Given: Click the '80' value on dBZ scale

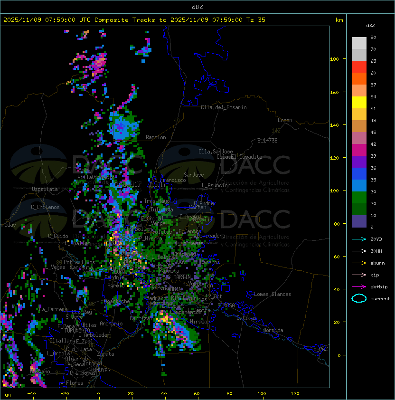Looking at the screenshot, I should pos(373,37).
